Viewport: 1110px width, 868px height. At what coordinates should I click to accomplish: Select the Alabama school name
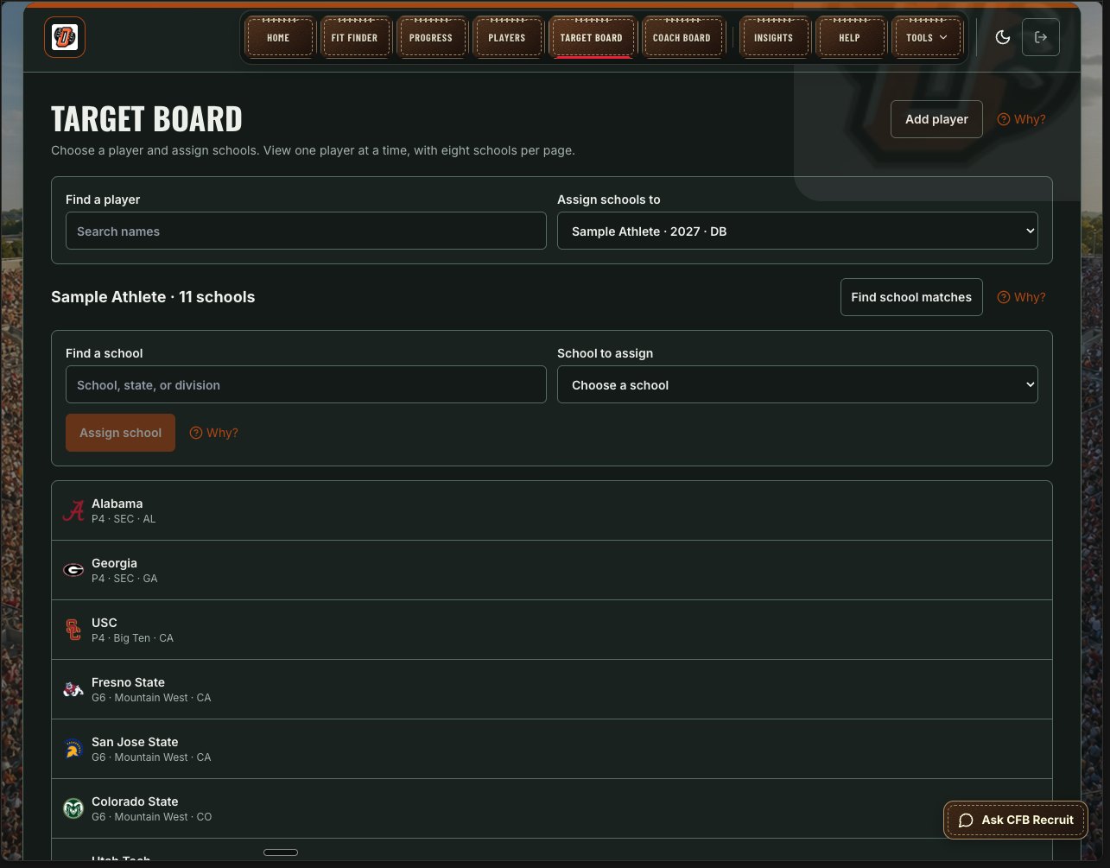[x=117, y=504]
